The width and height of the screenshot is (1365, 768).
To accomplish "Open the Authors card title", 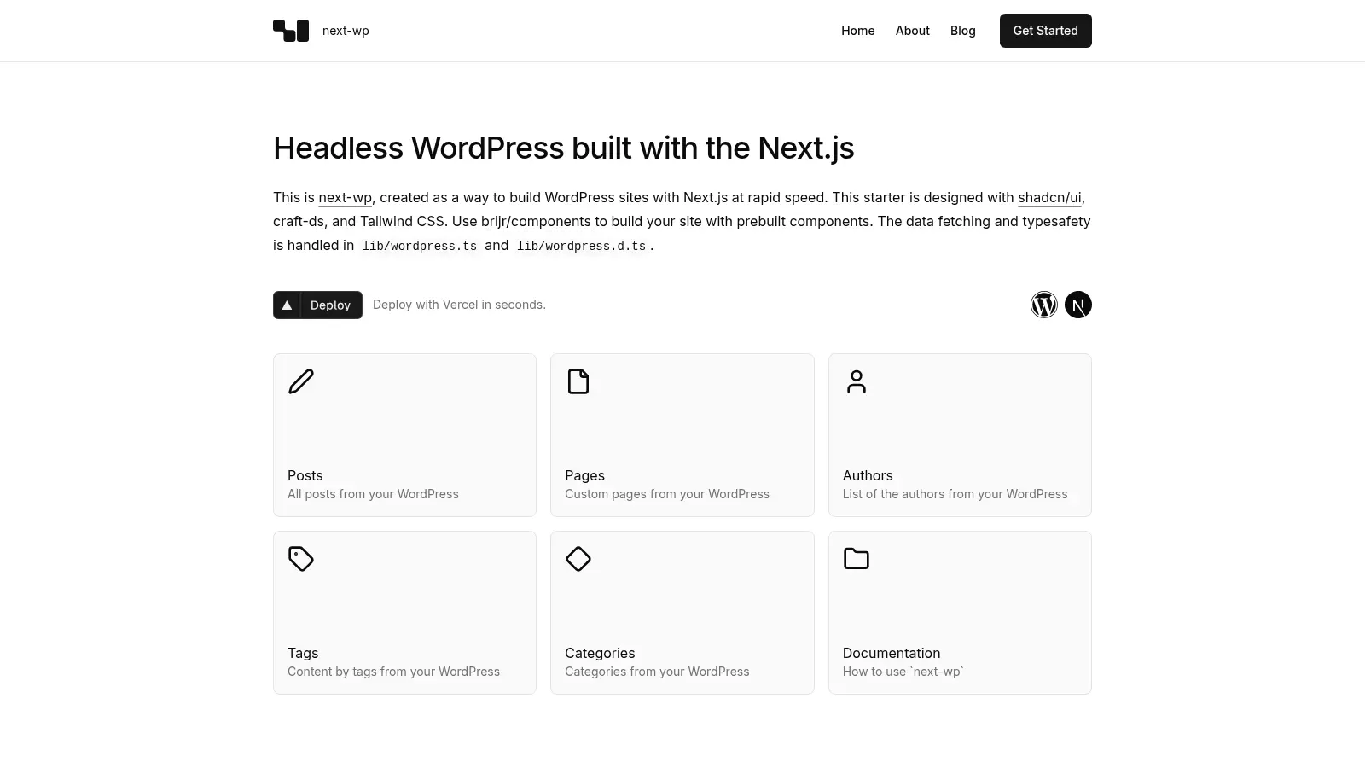I will click(x=868, y=475).
